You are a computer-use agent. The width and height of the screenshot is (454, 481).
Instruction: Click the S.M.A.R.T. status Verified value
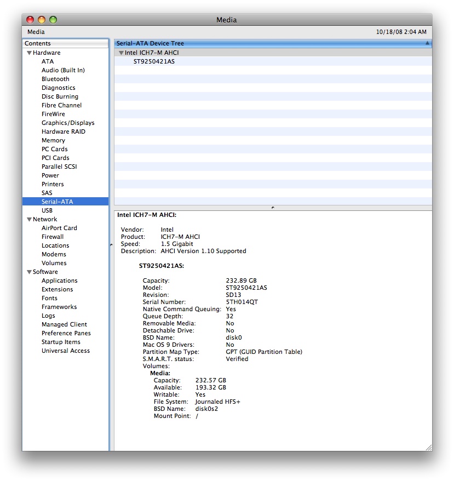237,359
